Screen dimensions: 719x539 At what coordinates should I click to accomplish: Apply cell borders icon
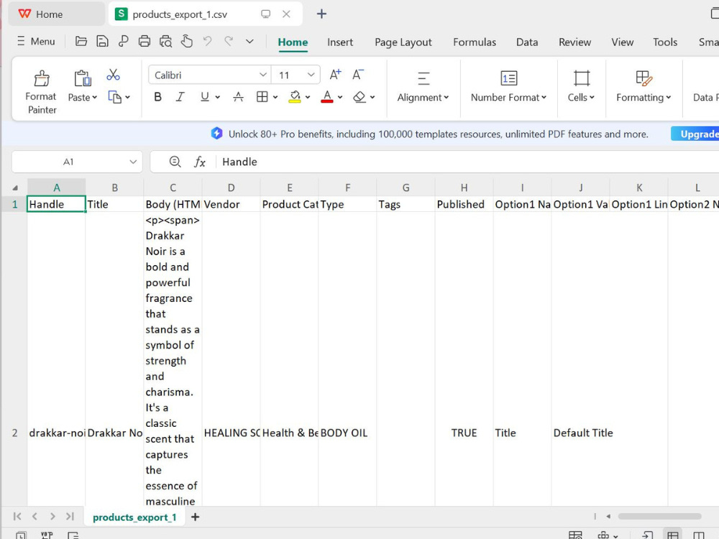click(x=262, y=97)
